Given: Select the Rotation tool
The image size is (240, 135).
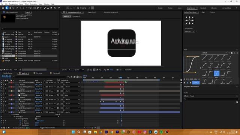Looking at the screenshot, I should 27,8.
